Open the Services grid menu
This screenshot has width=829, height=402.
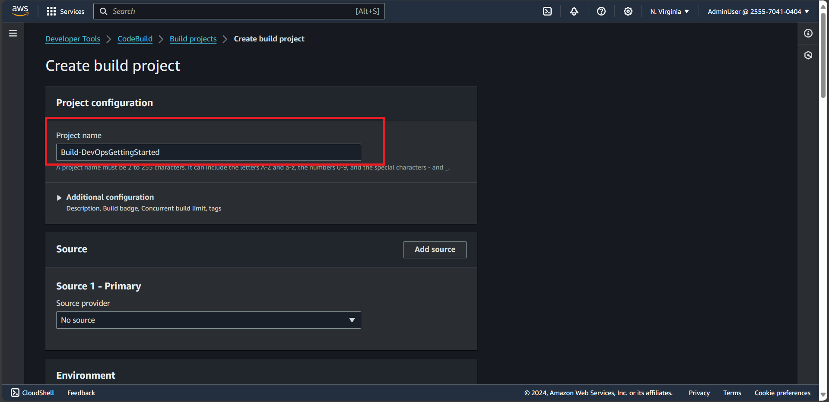pyautogui.click(x=51, y=11)
